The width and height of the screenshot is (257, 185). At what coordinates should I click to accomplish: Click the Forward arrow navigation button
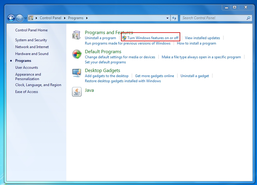click(19, 18)
